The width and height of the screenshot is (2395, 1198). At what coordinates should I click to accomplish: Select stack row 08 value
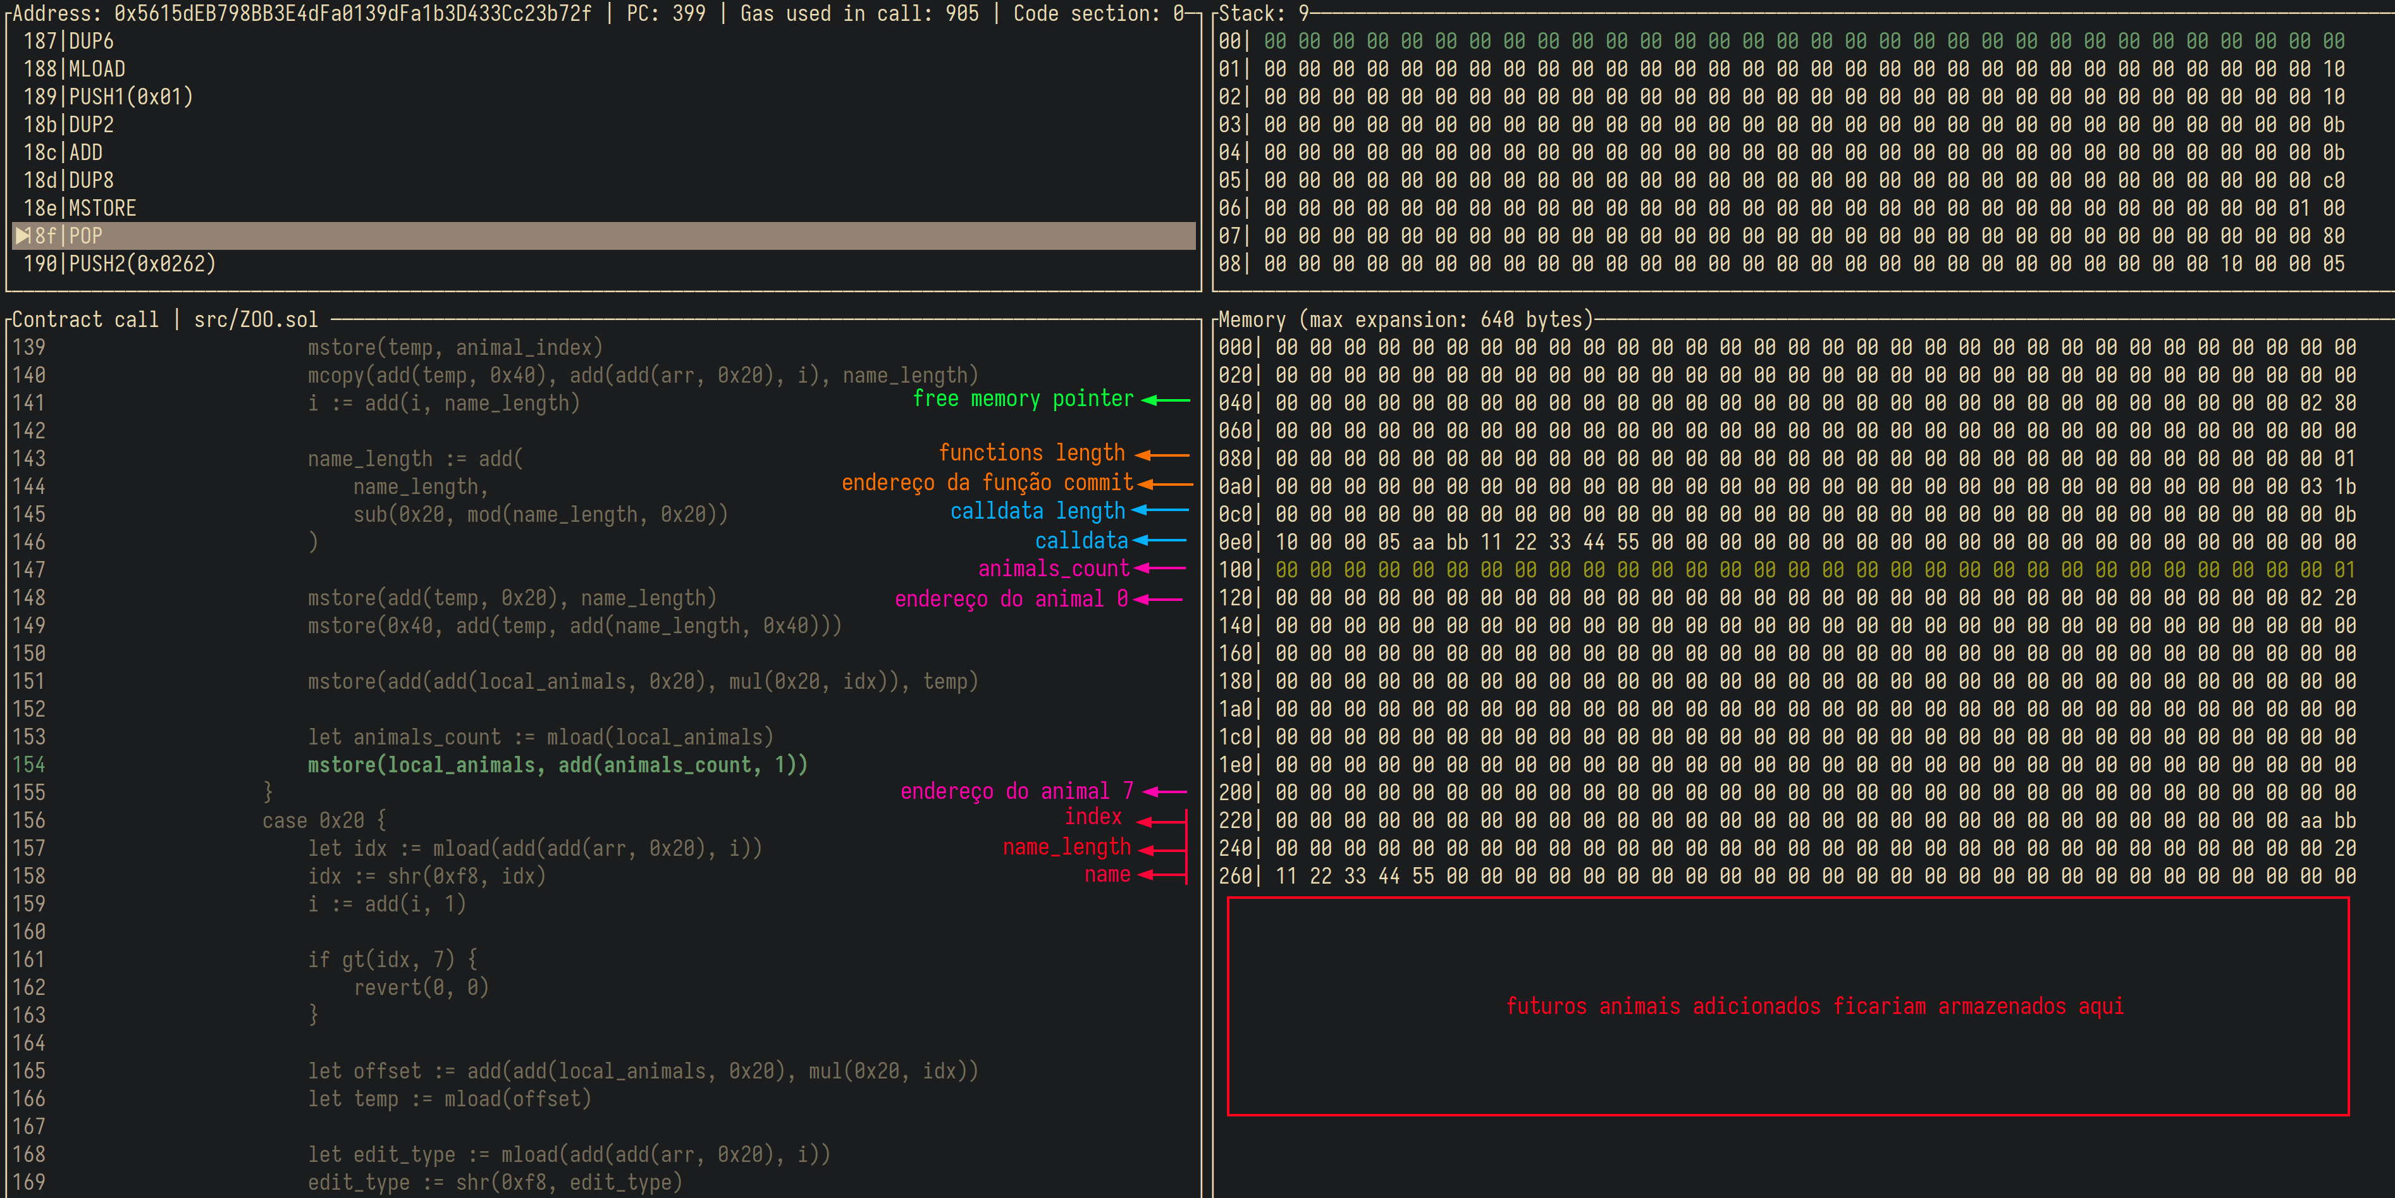[1804, 263]
